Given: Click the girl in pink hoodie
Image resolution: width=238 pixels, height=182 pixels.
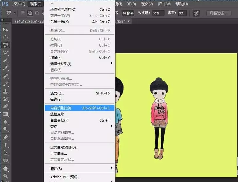Looking at the screenshot, I should (x=159, y=118).
